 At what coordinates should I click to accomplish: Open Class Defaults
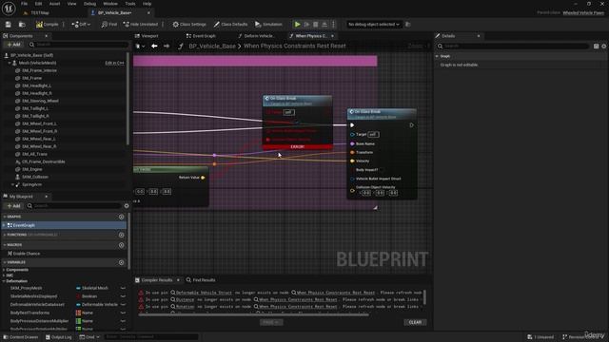pyautogui.click(x=230, y=25)
